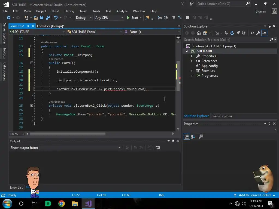Open the Error List tab
Screen dimensions: 279x209
click(x=16, y=187)
